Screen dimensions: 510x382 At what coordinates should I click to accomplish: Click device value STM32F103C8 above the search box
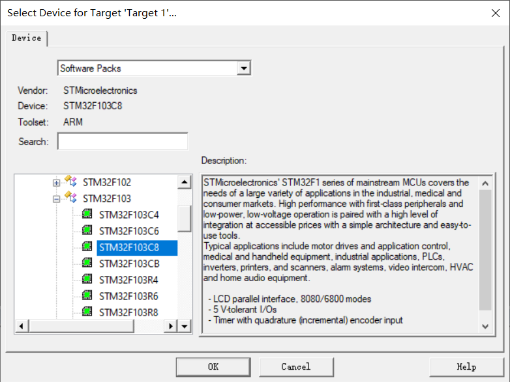(x=93, y=106)
